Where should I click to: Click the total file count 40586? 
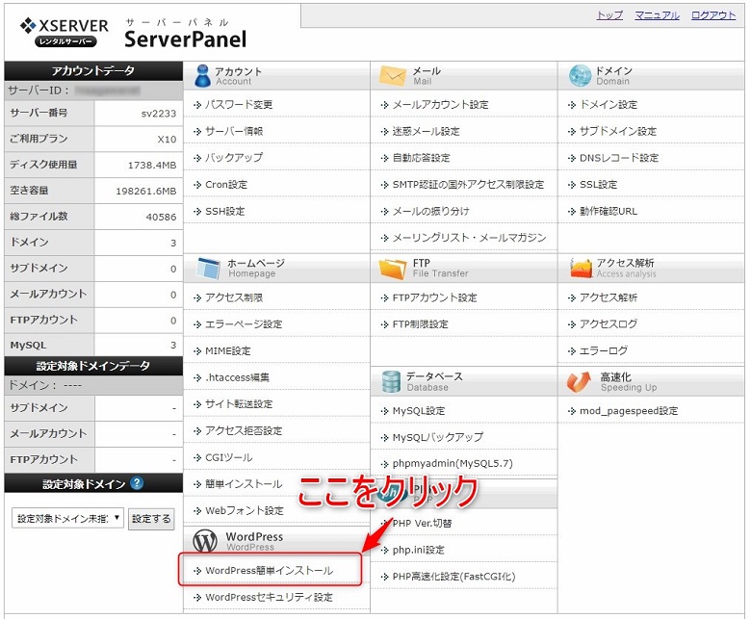pos(161,217)
